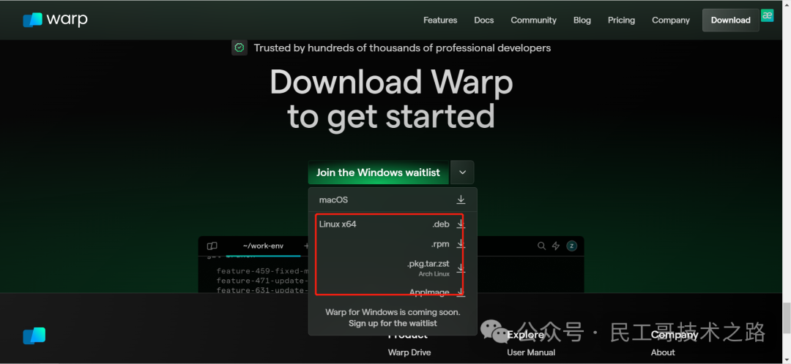Click the Warp logo in header
The width and height of the screenshot is (791, 364).
click(55, 20)
